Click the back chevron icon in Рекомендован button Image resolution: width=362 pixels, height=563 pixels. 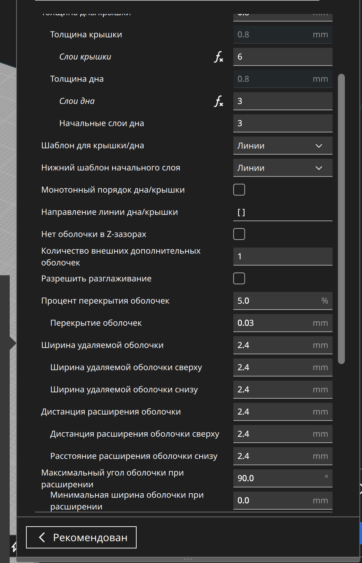pos(42,537)
